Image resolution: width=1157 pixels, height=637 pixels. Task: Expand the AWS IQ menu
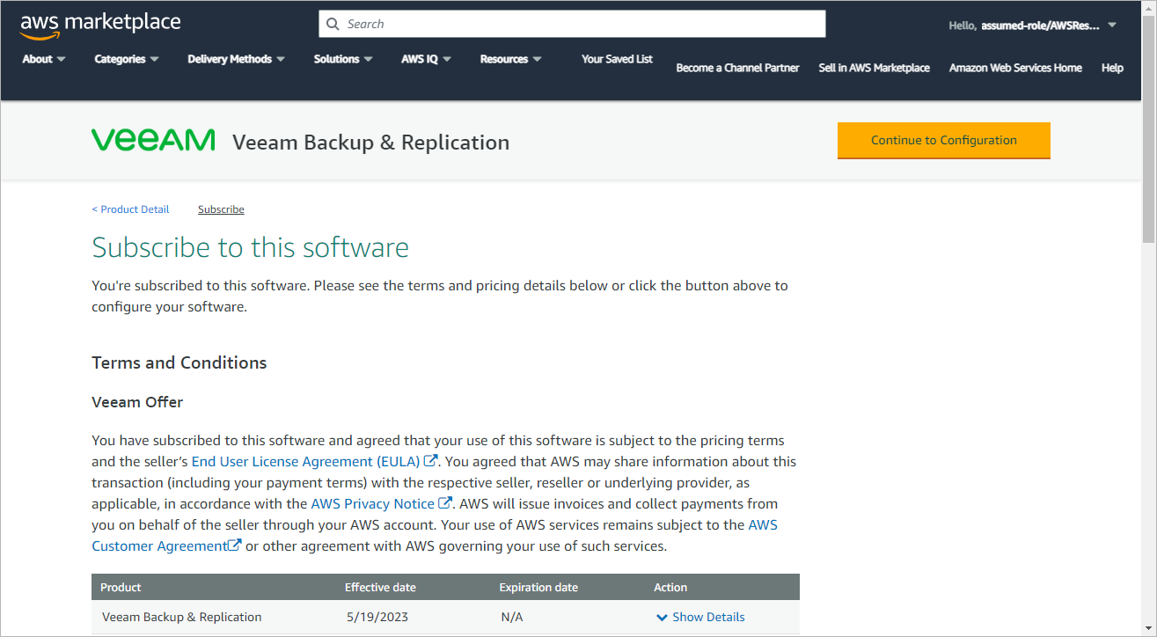pos(427,59)
